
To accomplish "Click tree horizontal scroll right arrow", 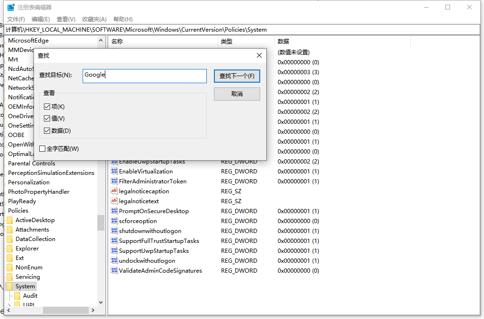I will (x=93, y=310).
